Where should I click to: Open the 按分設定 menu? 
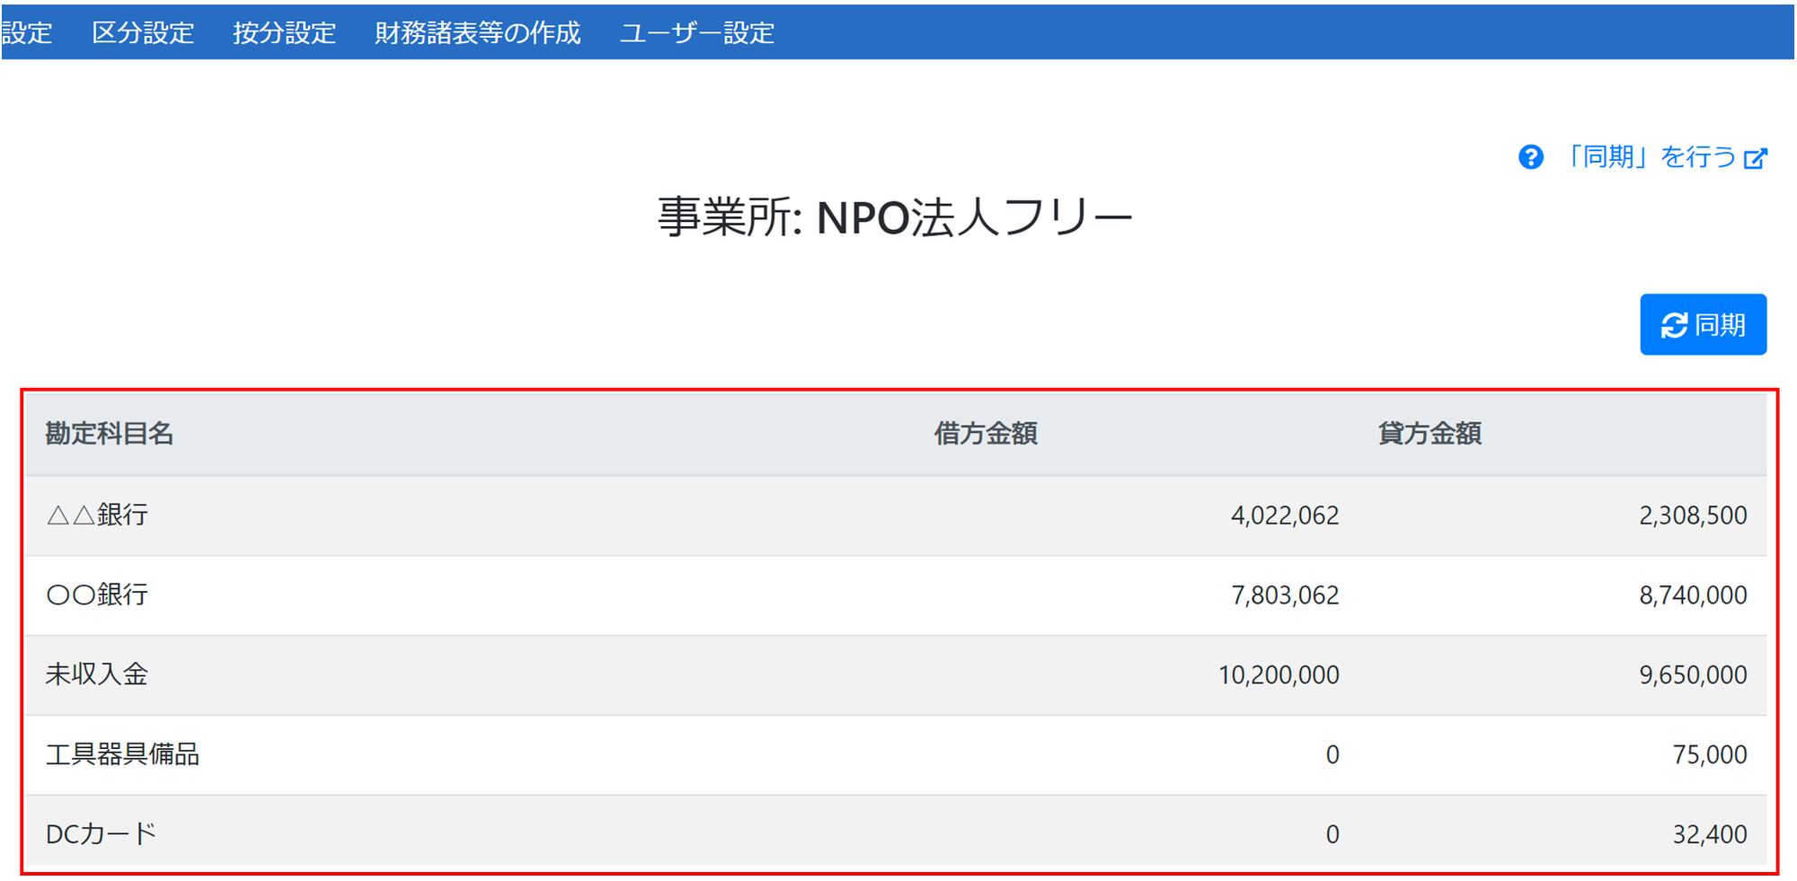tap(284, 33)
